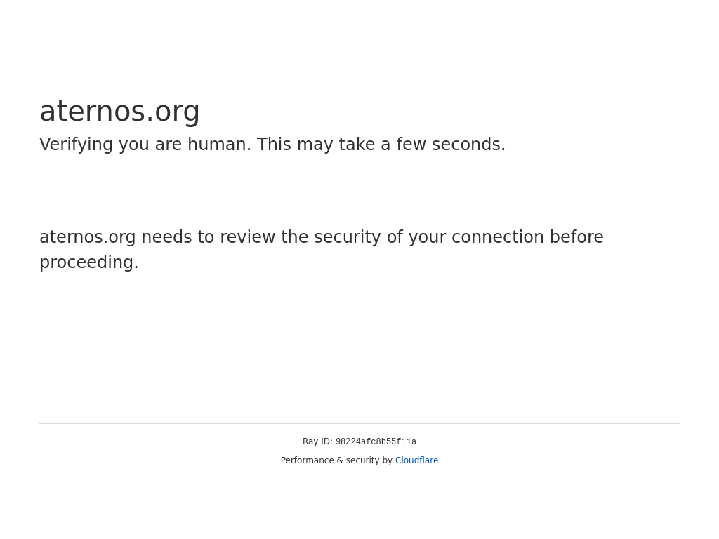
Task: Click the "Ray ID:" label
Action: (317, 441)
